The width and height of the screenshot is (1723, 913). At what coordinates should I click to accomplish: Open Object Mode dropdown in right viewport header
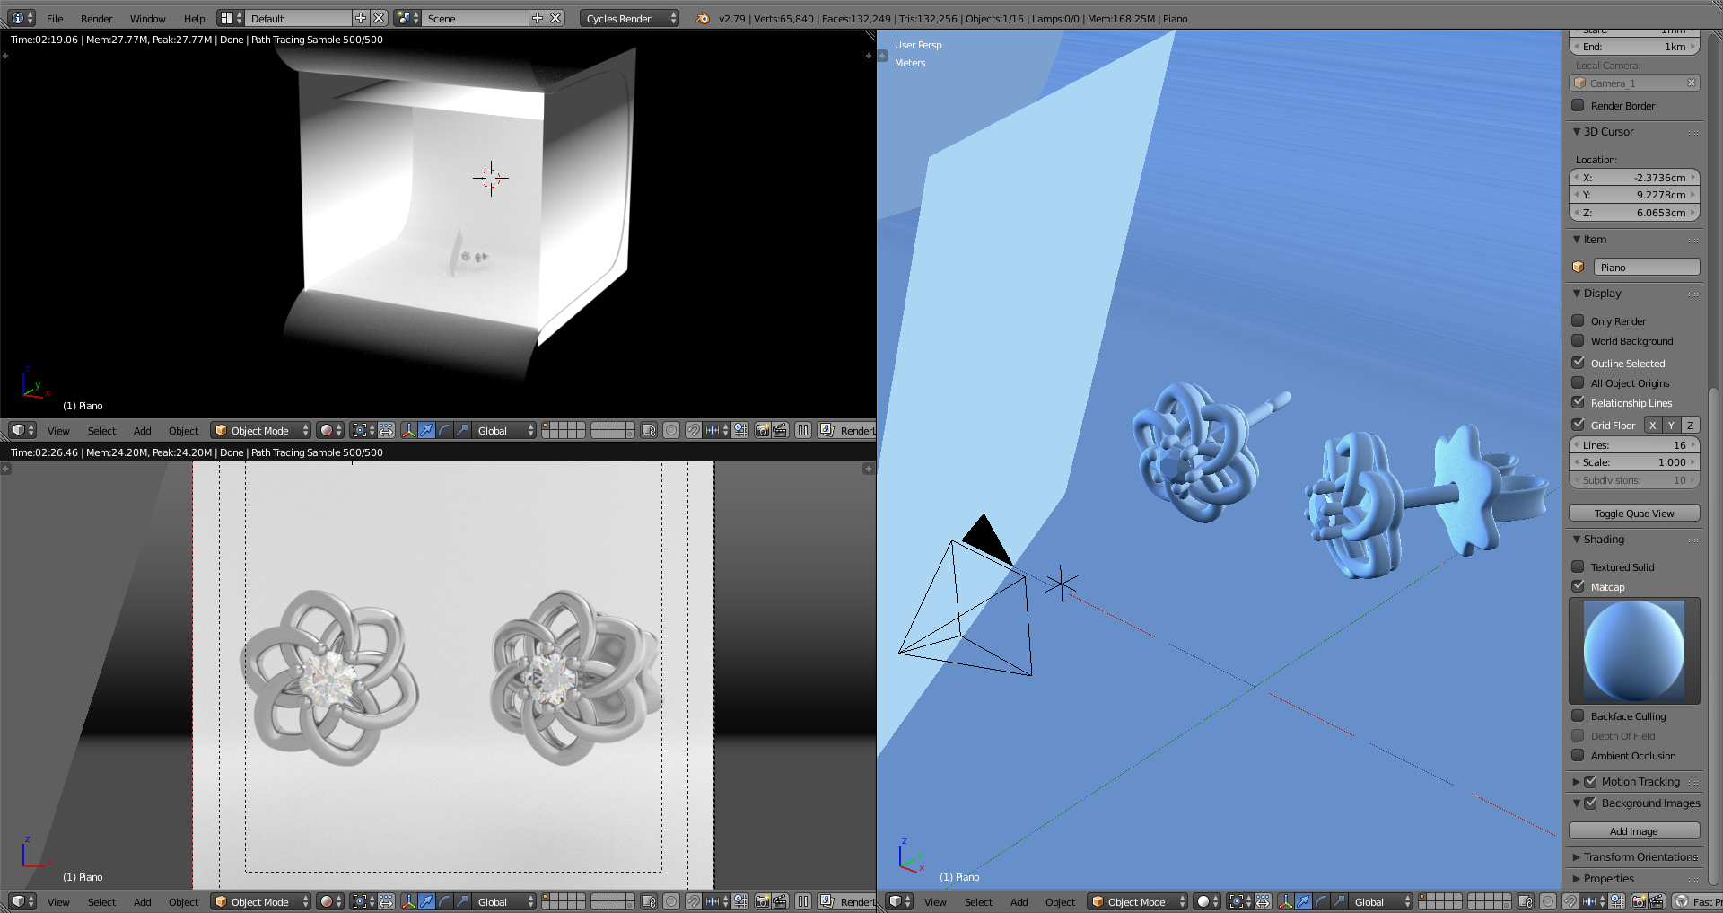coord(1138,901)
